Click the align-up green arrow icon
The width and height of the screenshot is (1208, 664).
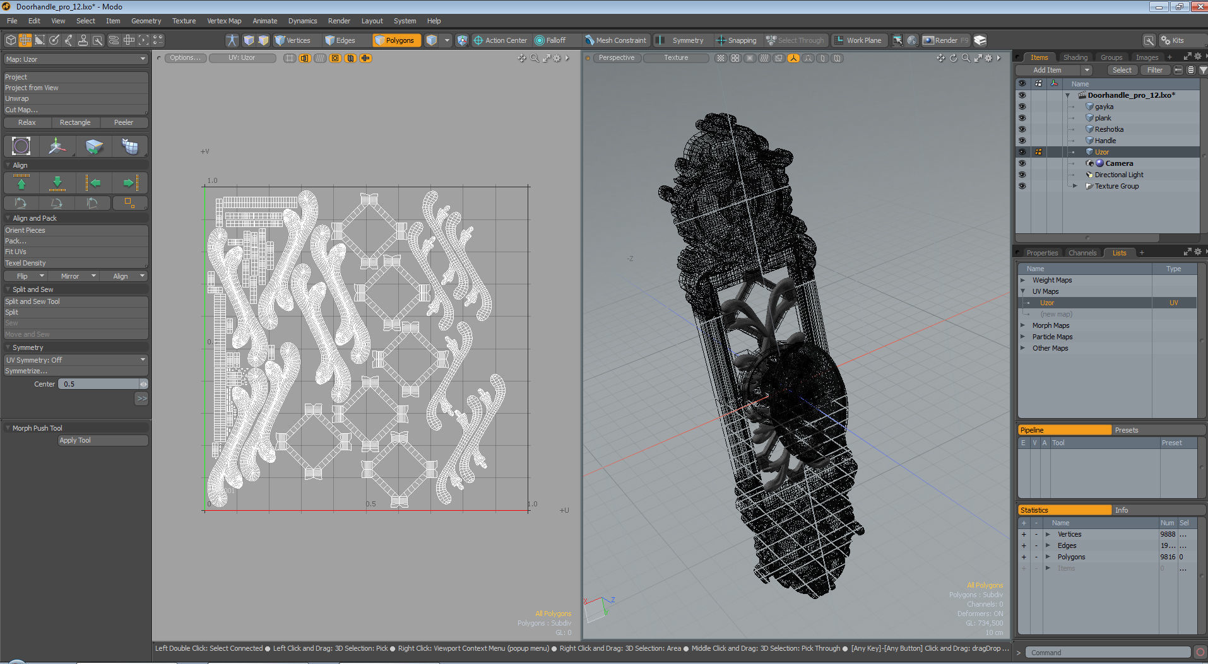tap(21, 183)
